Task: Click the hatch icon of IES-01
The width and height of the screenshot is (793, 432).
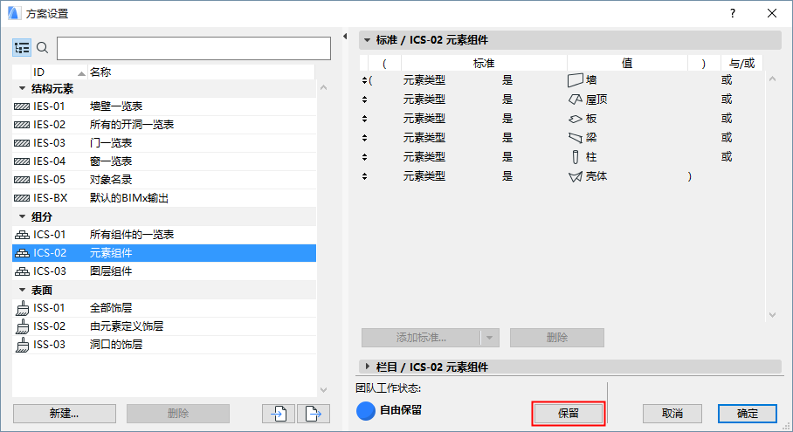Action: tap(22, 106)
